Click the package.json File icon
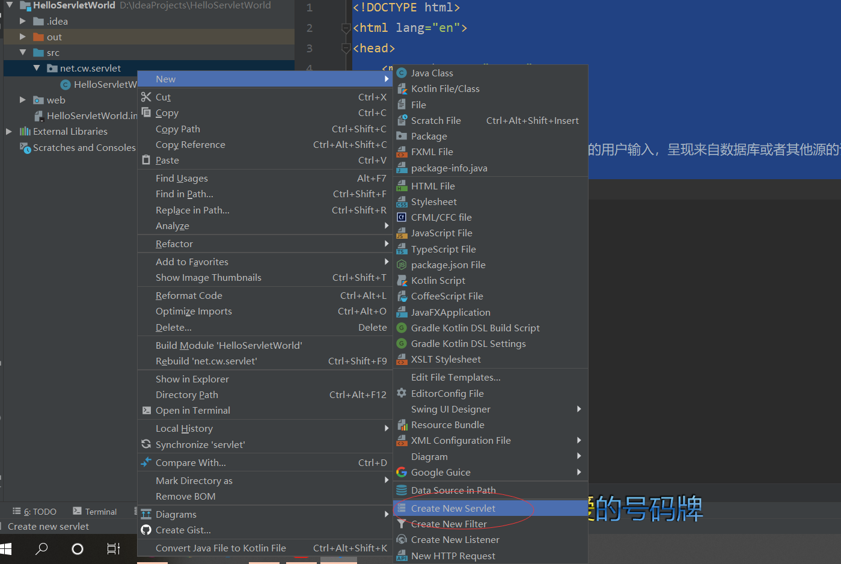 pyautogui.click(x=402, y=265)
